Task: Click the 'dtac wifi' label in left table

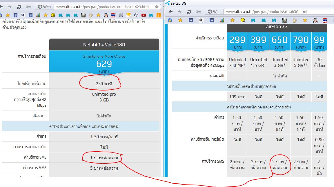Action: coord(39,115)
